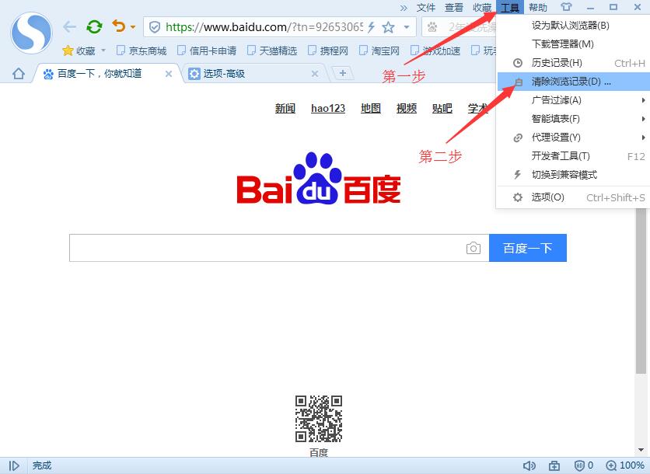Click the scrollbar down arrow
The height and width of the screenshot is (474, 650).
[x=641, y=450]
